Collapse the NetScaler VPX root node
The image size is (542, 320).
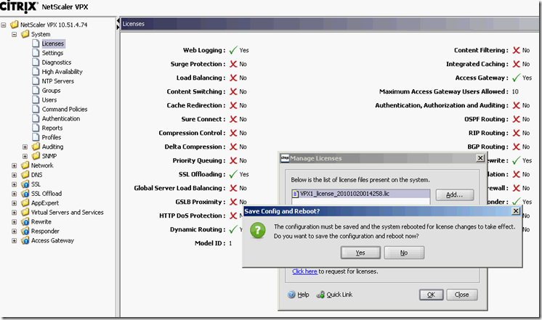coord(4,25)
